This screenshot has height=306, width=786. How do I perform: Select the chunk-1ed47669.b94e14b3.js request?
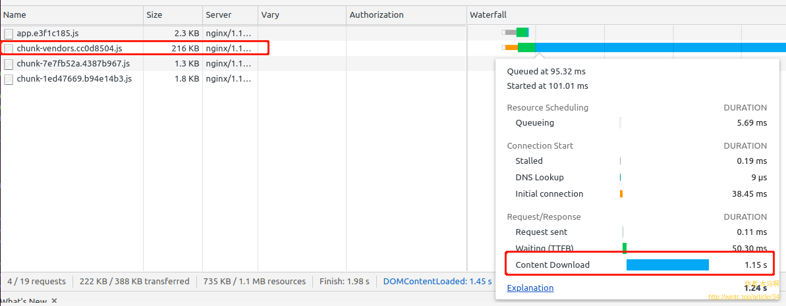coord(74,78)
